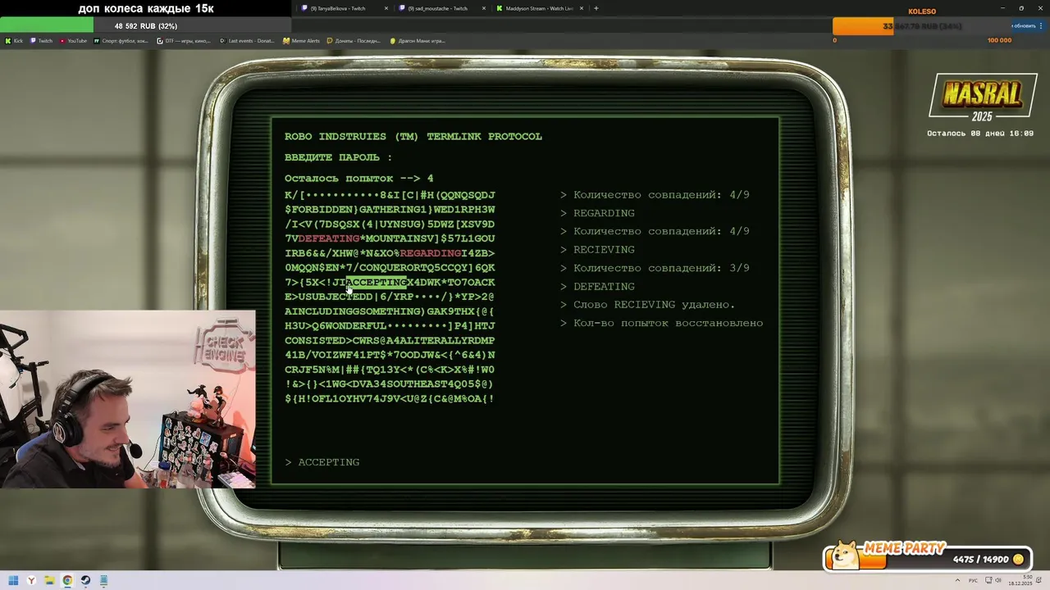Select the word GATHERING in terminal
Image resolution: width=1050 pixels, height=590 pixels.
389,209
